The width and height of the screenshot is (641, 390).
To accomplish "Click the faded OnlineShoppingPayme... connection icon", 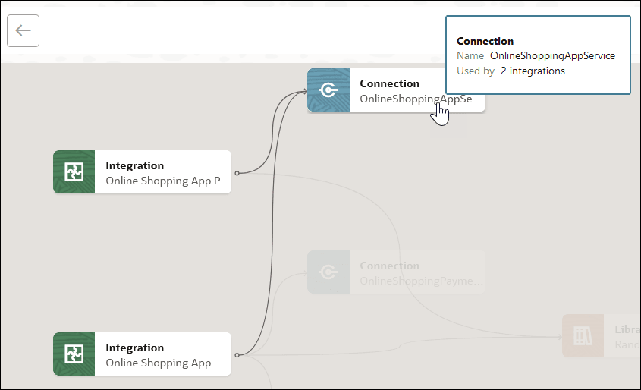I will point(328,272).
